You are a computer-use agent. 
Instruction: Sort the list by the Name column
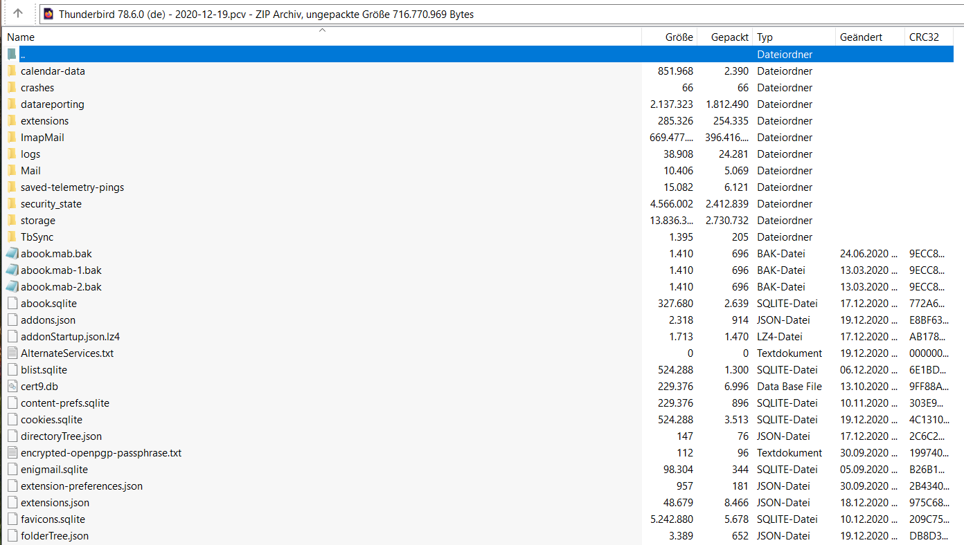(x=21, y=37)
